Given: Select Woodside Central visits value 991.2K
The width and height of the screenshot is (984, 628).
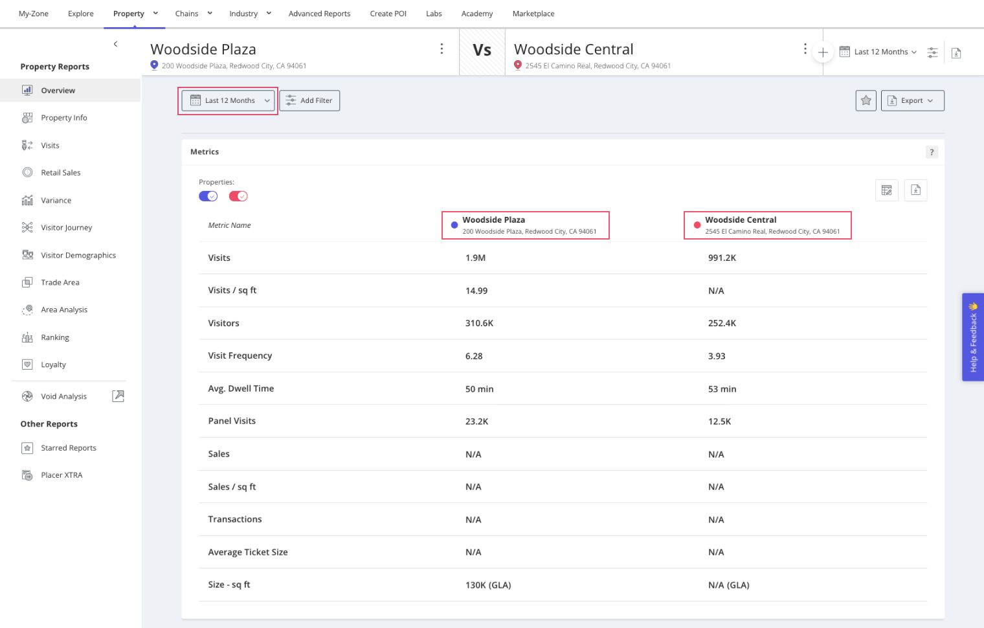Looking at the screenshot, I should pyautogui.click(x=722, y=258).
